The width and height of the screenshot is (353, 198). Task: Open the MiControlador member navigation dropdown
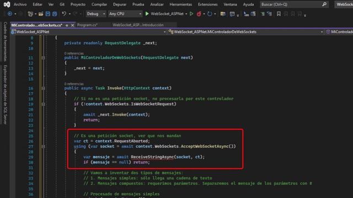point(339,32)
